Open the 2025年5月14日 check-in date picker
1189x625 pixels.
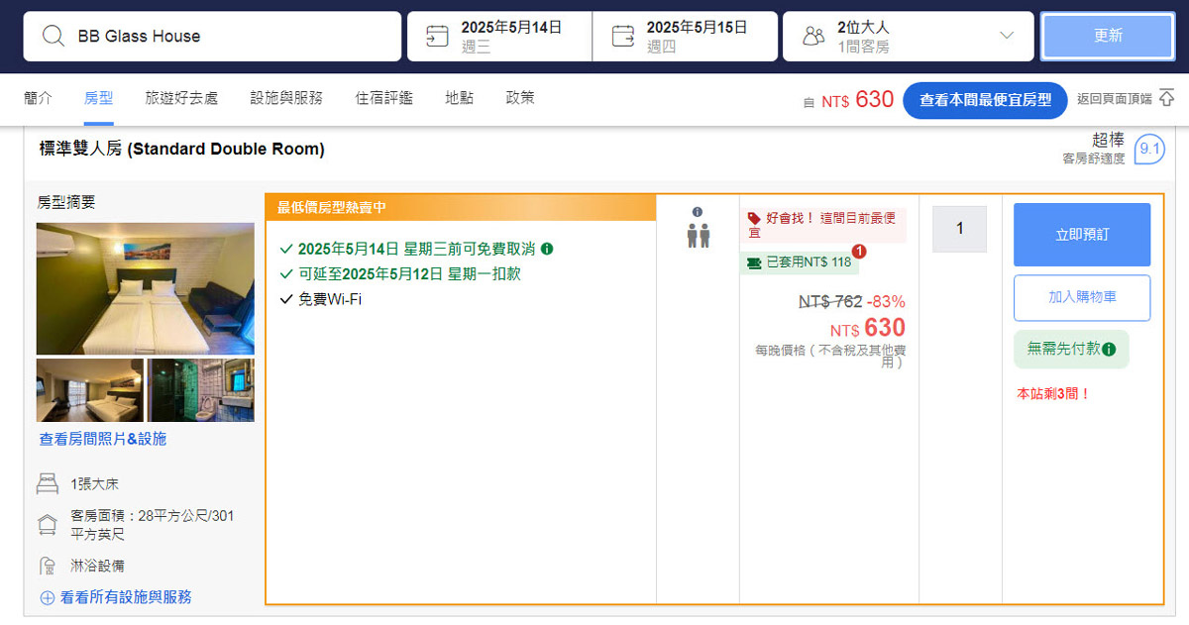(x=499, y=36)
